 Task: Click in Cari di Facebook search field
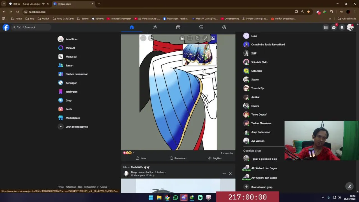coord(31,27)
